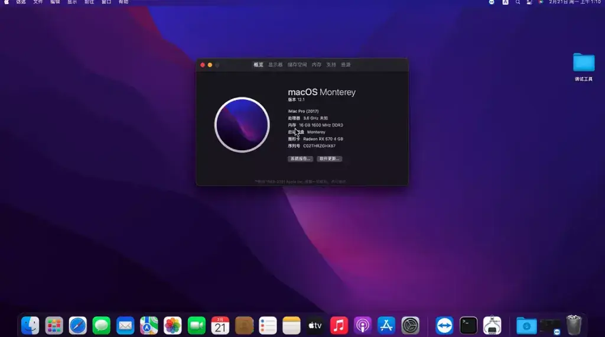The image size is (605, 337).
Task: Launch Maps from the Dock
Action: [149, 325]
